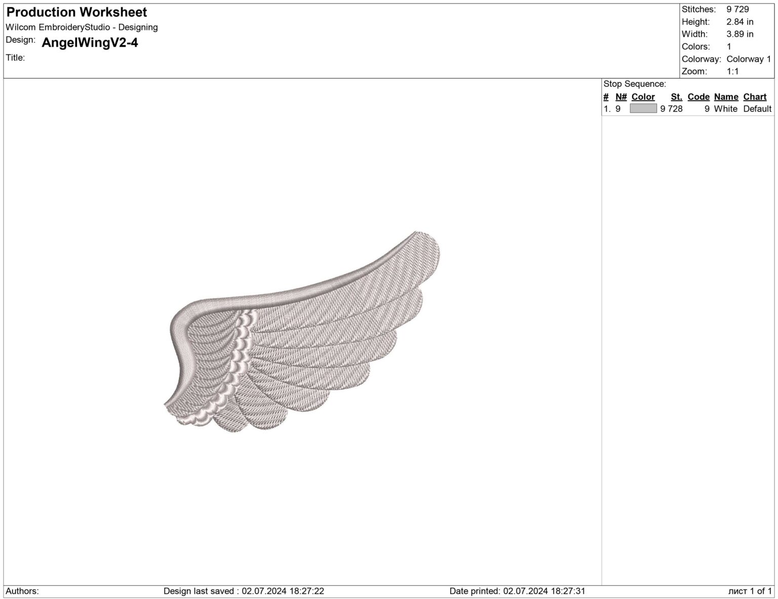Select the Colorway 1 entry
Screen dimensions: 778x599
tap(748, 58)
